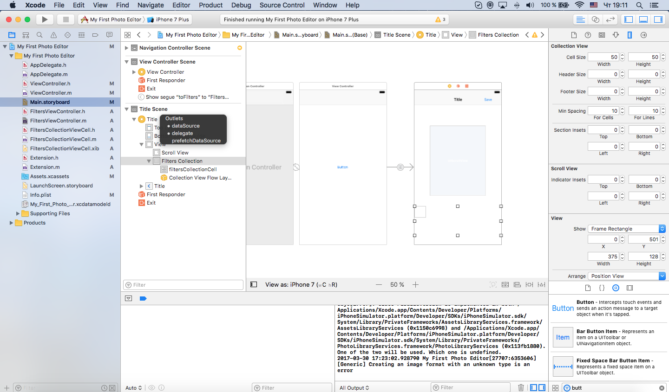Toggle the console pane in debug area
669x392 pixels.
click(542, 387)
